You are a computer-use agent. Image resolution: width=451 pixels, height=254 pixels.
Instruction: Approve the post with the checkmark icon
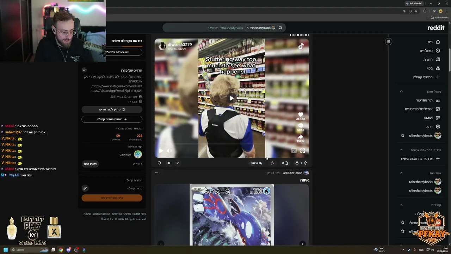178,163
